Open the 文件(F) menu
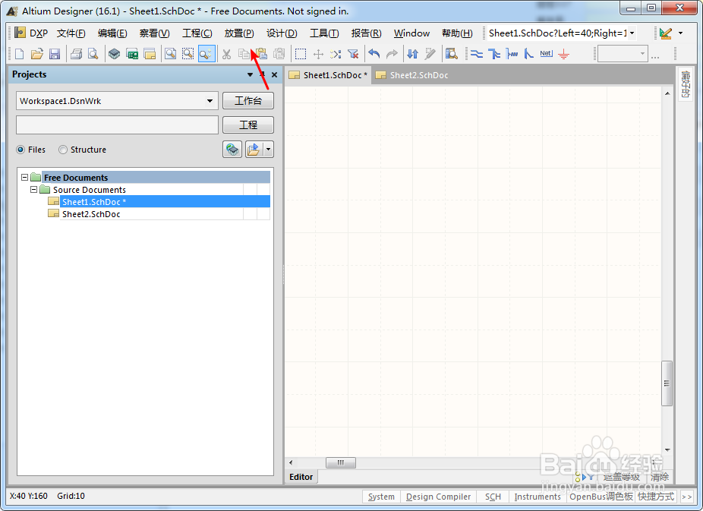Screen dimensions: 703x511 pyautogui.click(x=71, y=33)
